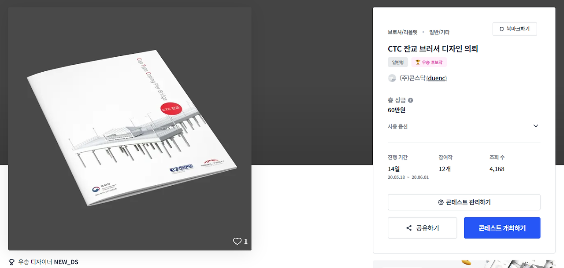Screen dimensions: 564x268
Task: Click the share icon in 공유하기 button
Action: tap(409, 228)
